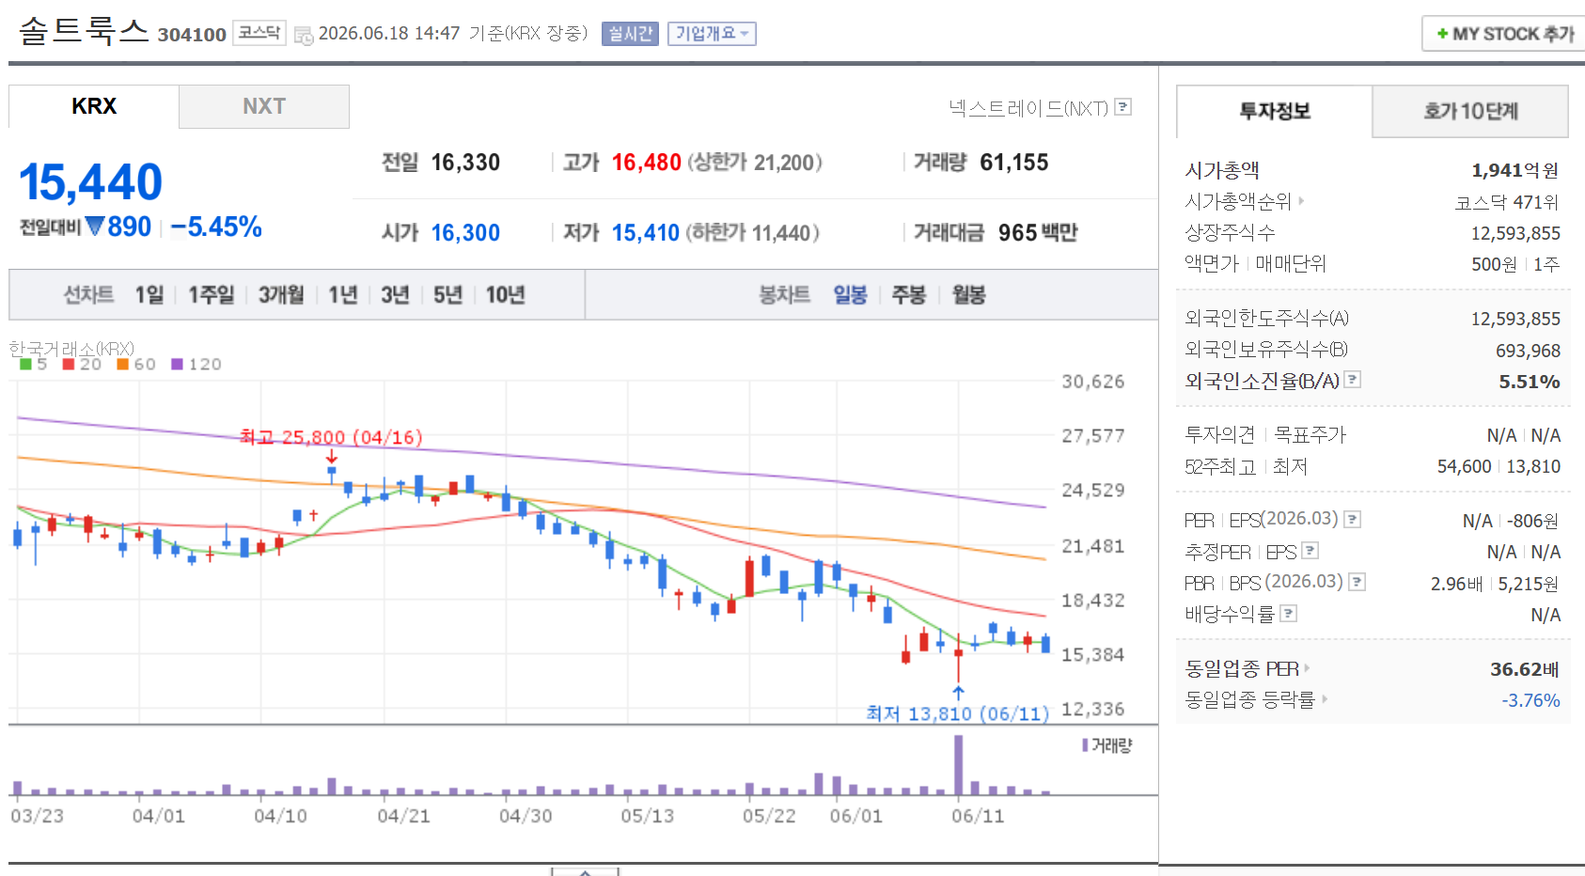The width and height of the screenshot is (1585, 876).
Task: Show the 주봉 candle chart
Action: (908, 295)
